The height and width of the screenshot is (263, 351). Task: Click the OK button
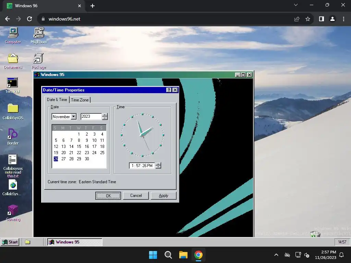click(108, 196)
